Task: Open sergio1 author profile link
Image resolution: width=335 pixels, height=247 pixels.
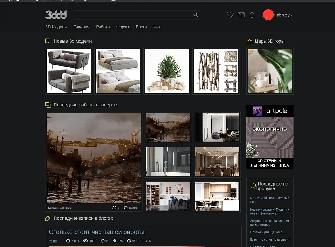Action: pos(133,207)
